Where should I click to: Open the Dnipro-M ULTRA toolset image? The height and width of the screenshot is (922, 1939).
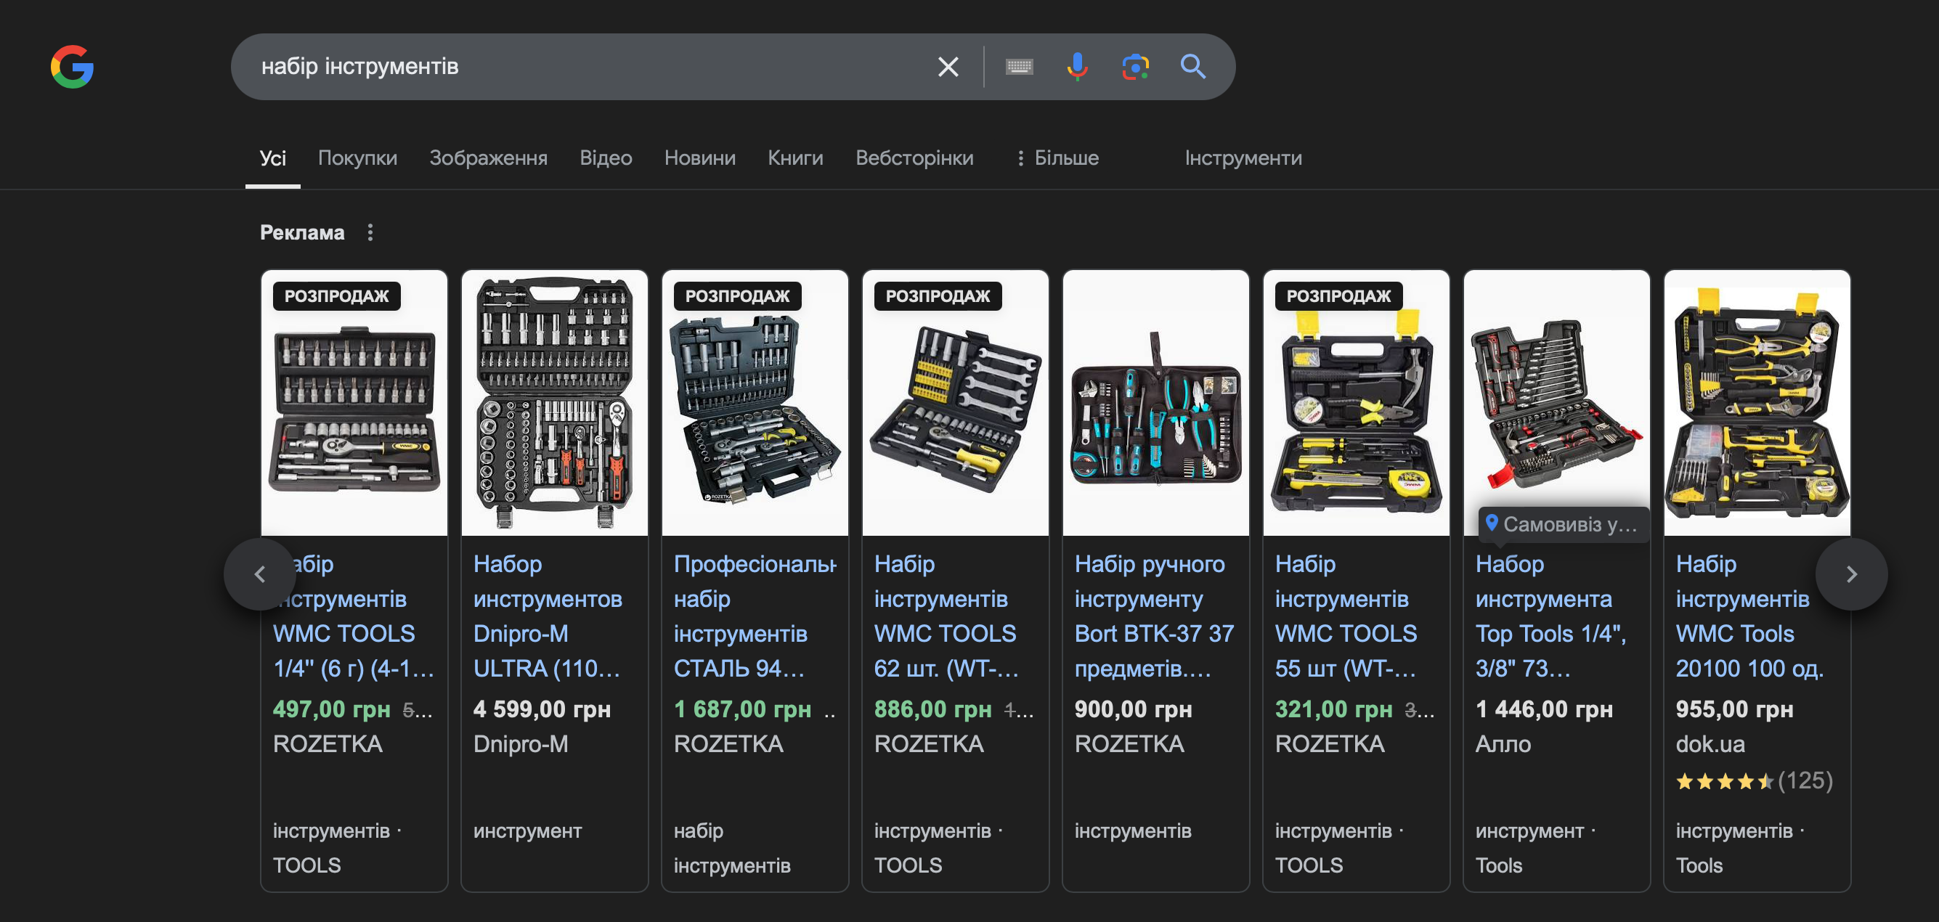pos(555,404)
